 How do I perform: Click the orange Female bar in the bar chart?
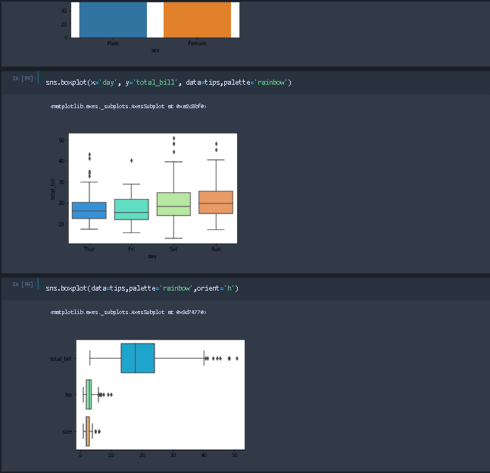(197, 20)
